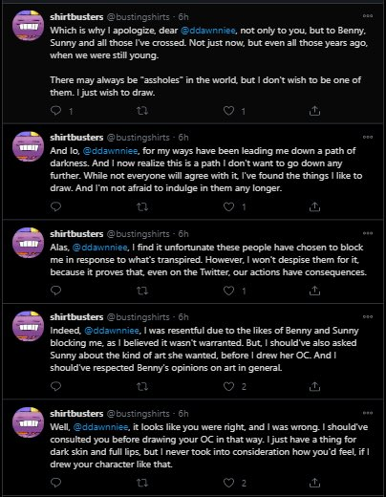Retweet the 'Which is why I apologize' tweet
This screenshot has width=386, height=497.
coord(142,111)
